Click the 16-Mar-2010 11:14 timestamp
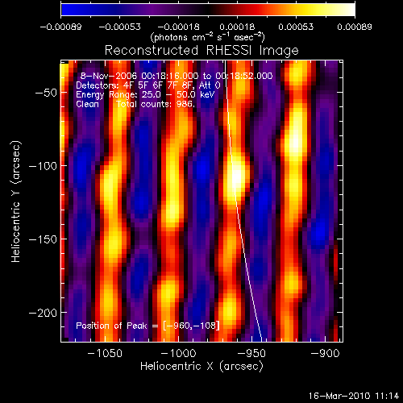The height and width of the screenshot is (403, 403). coord(354,396)
